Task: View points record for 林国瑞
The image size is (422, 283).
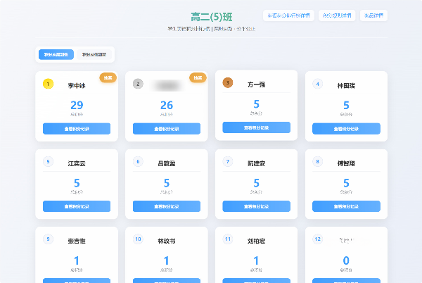Action: coord(346,129)
